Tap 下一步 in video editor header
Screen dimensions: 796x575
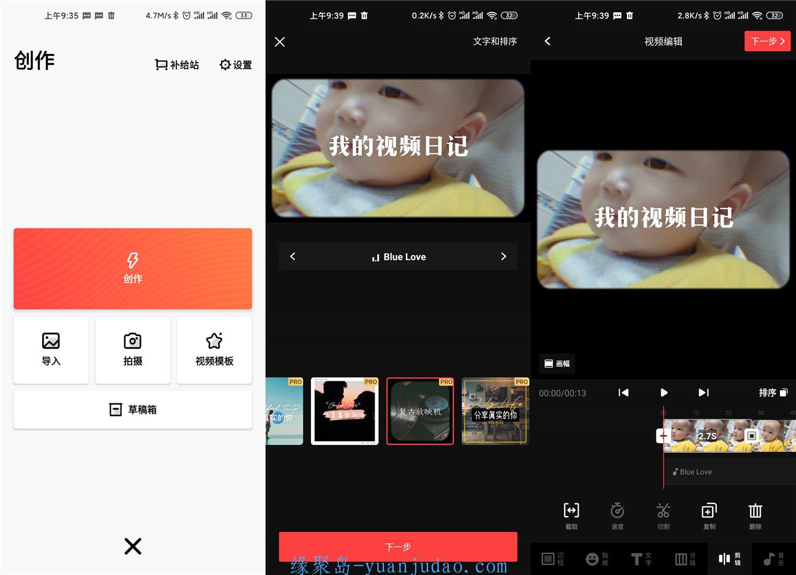coord(768,41)
